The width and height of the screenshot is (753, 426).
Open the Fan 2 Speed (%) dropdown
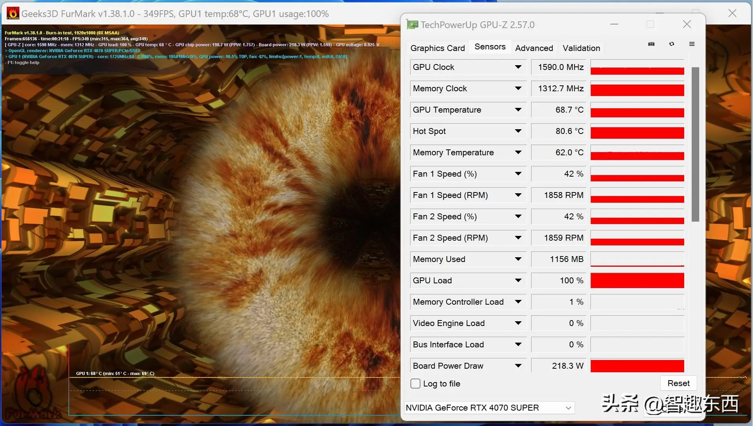[518, 216]
